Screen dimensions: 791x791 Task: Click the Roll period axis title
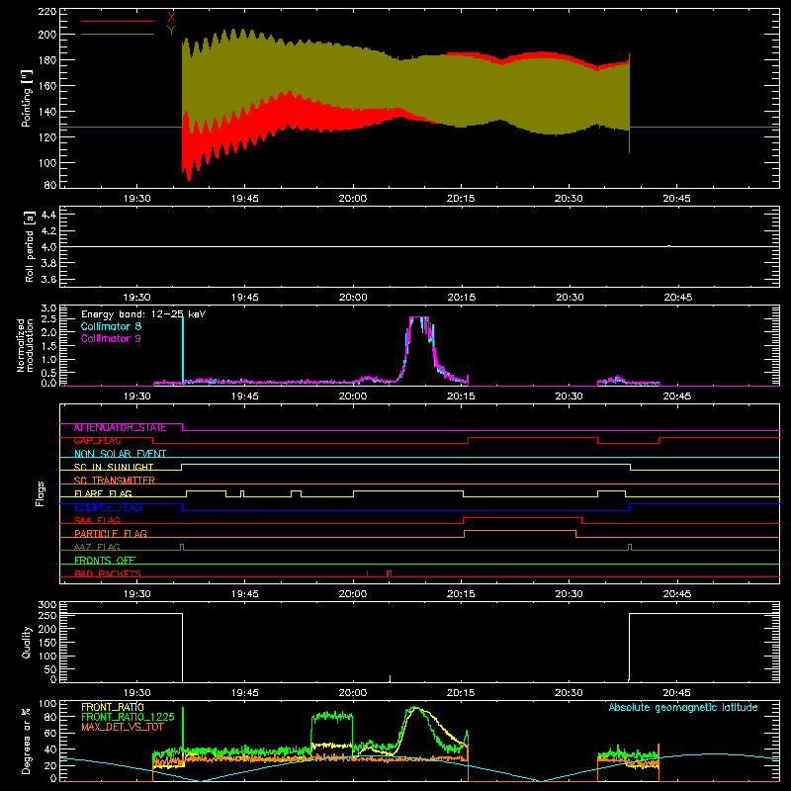(30, 246)
